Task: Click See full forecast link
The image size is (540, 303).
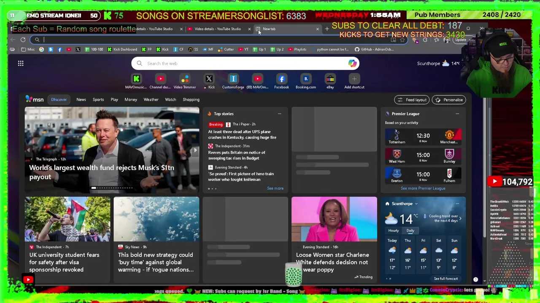Action: pos(446,279)
